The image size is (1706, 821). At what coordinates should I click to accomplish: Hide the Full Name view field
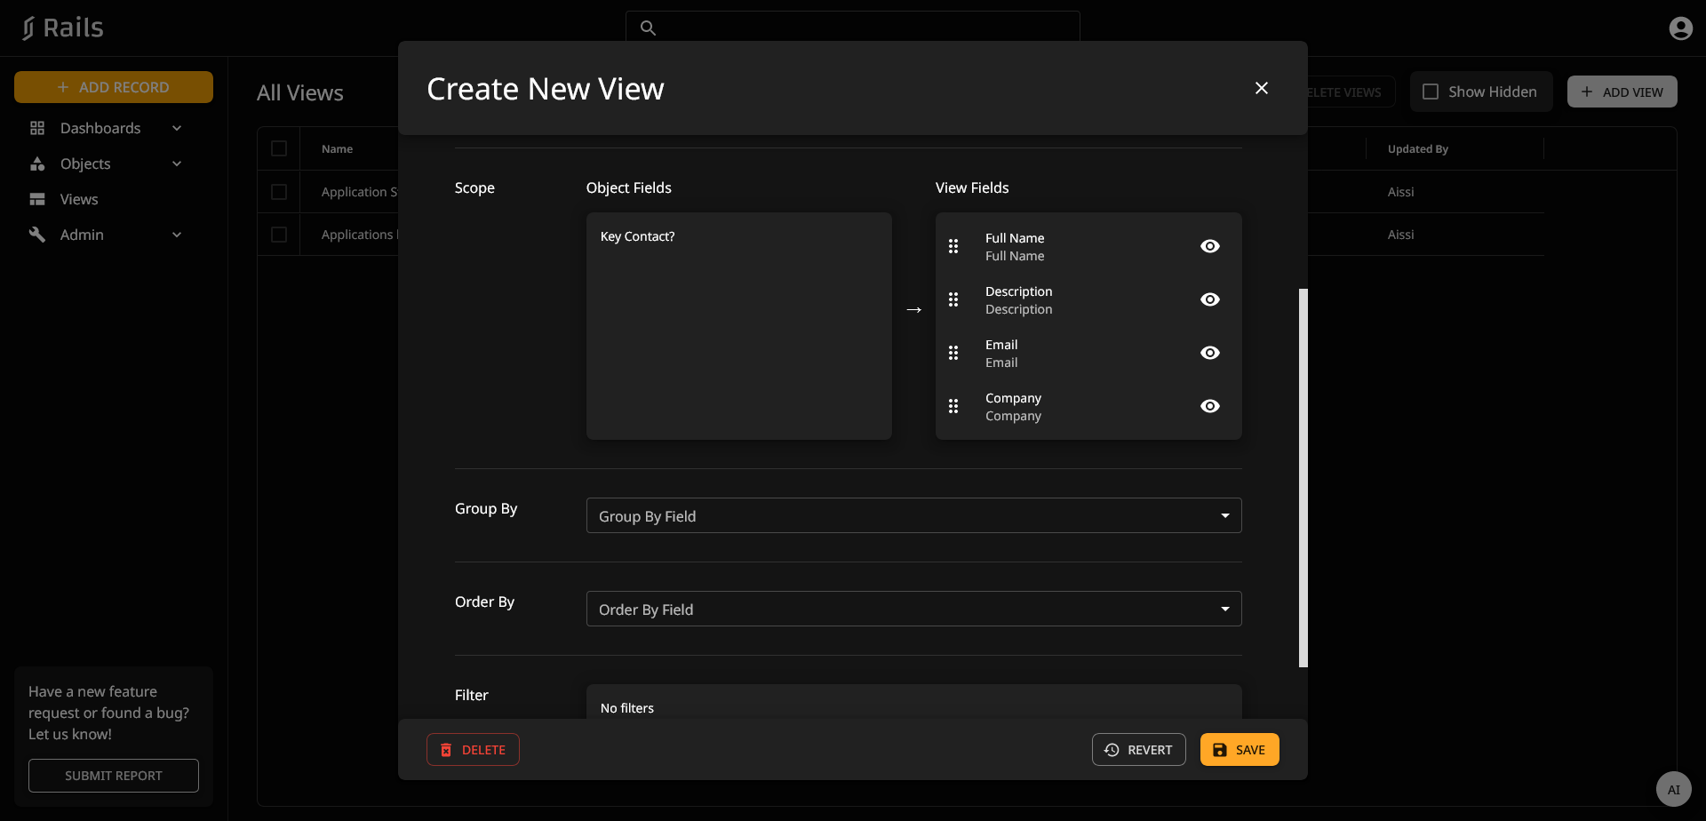pyautogui.click(x=1209, y=246)
